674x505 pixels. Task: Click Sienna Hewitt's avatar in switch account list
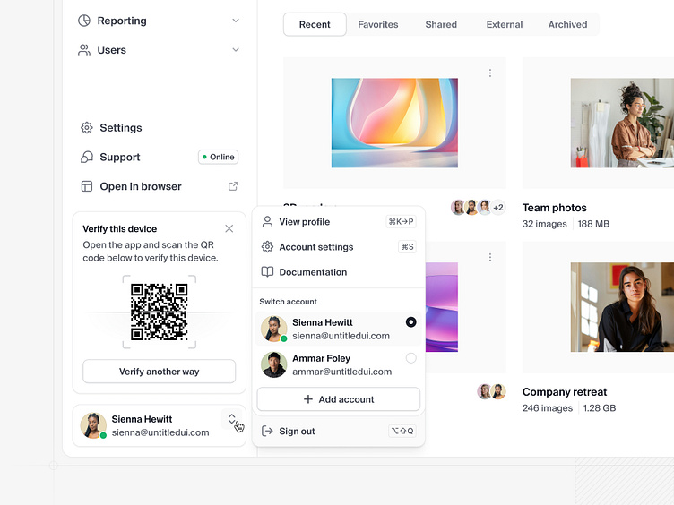point(274,329)
